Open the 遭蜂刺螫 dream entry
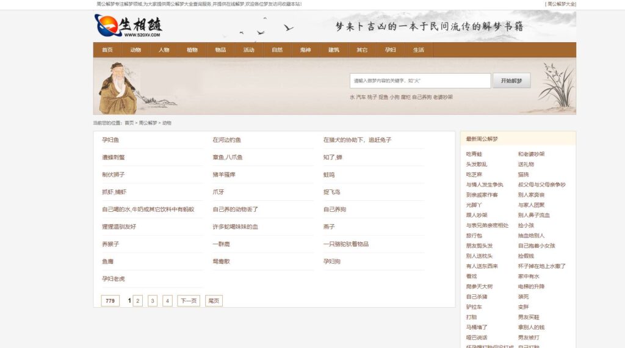The image size is (625, 348). click(x=113, y=157)
